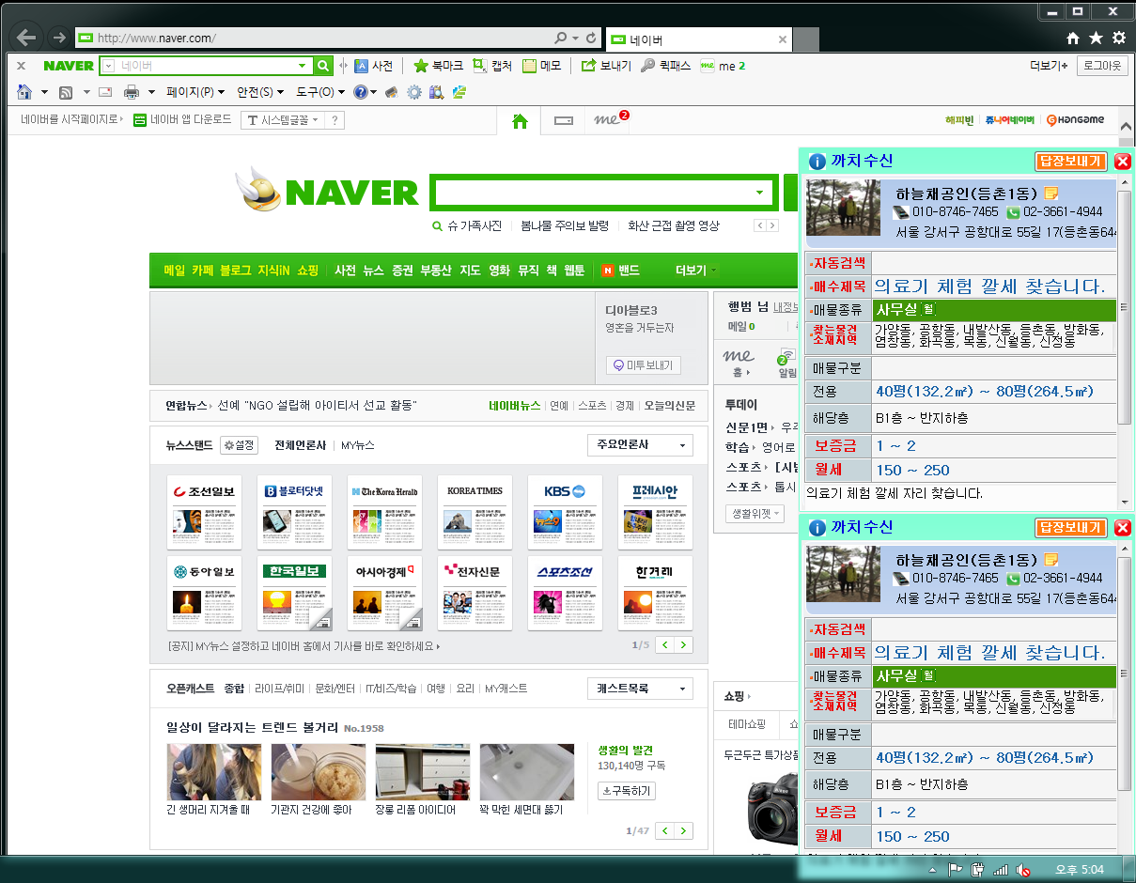Viewport: 1136px width, 883px height.
Task: Click the me notification icon with red badge
Action: pyautogui.click(x=611, y=120)
